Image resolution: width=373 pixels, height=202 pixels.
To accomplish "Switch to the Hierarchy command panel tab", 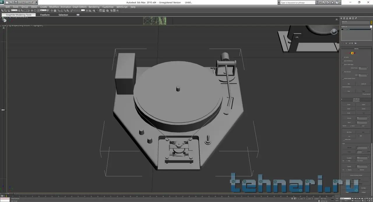I will (347, 18).
